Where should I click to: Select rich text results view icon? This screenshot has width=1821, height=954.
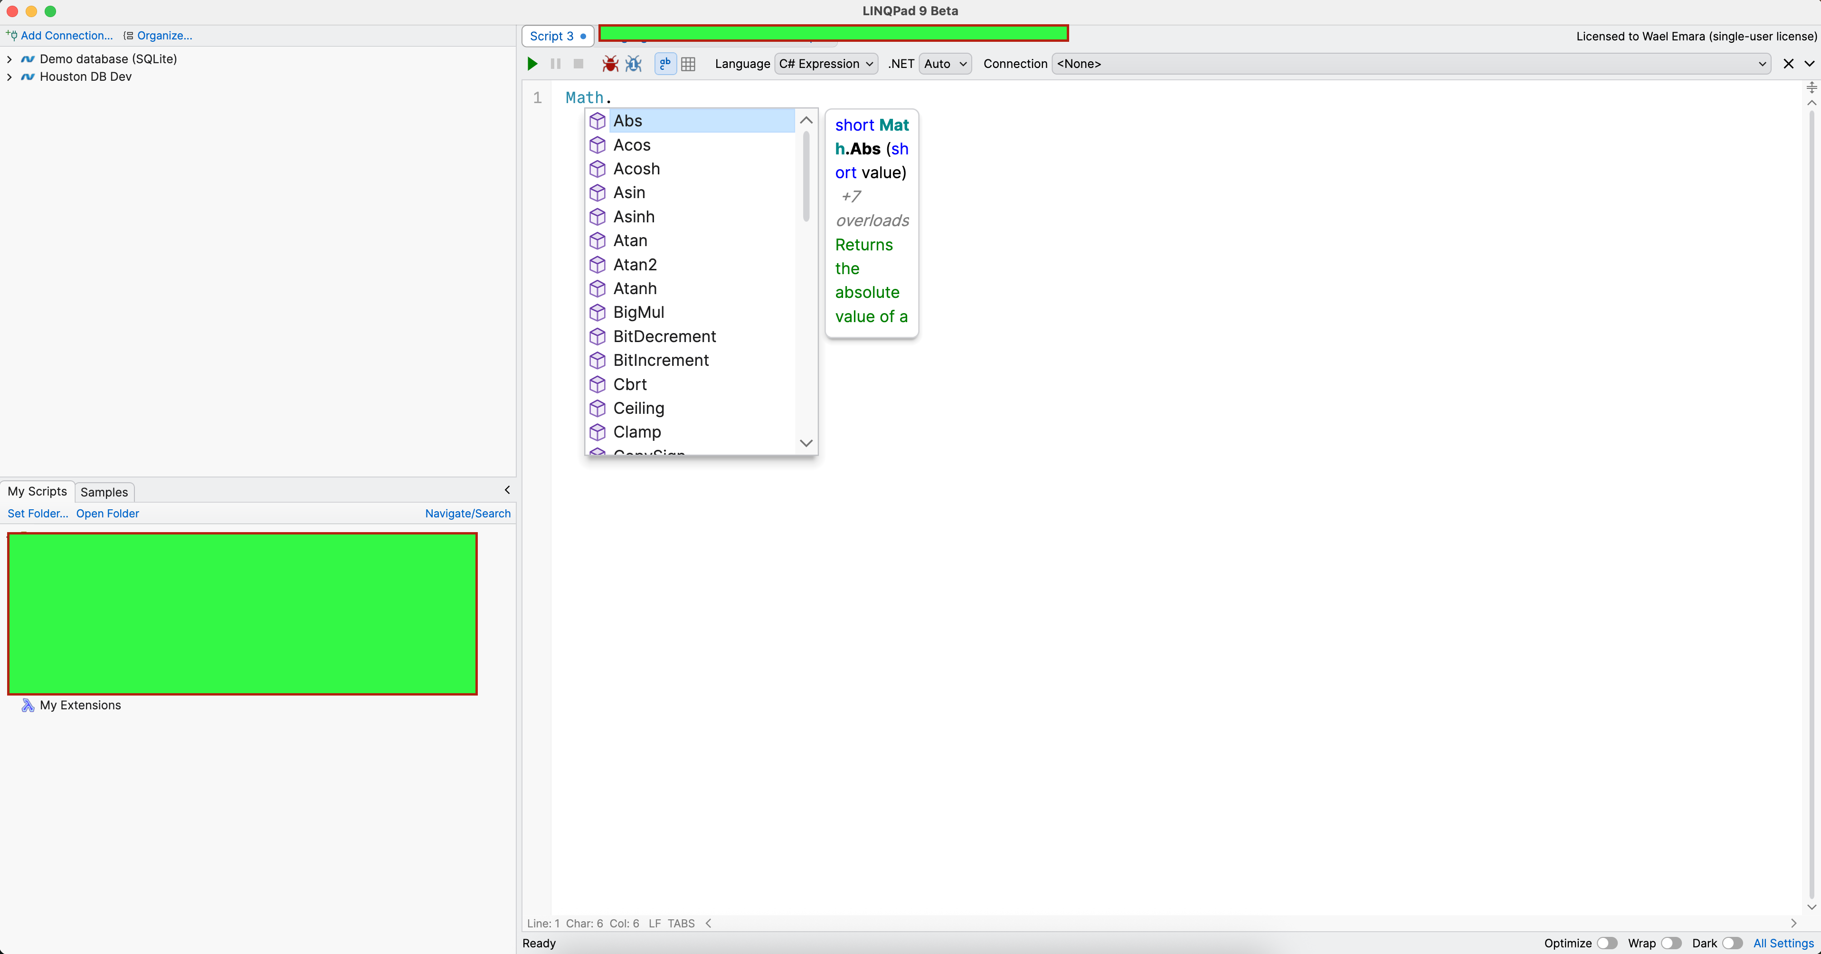pos(665,64)
